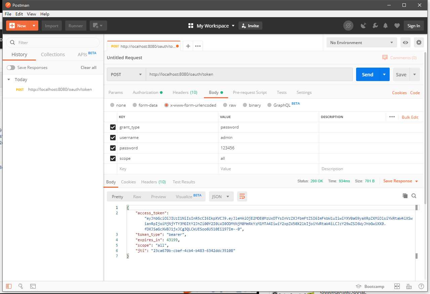Switch to the Pre-request Script tab
This screenshot has height=294, width=430.
250,92
